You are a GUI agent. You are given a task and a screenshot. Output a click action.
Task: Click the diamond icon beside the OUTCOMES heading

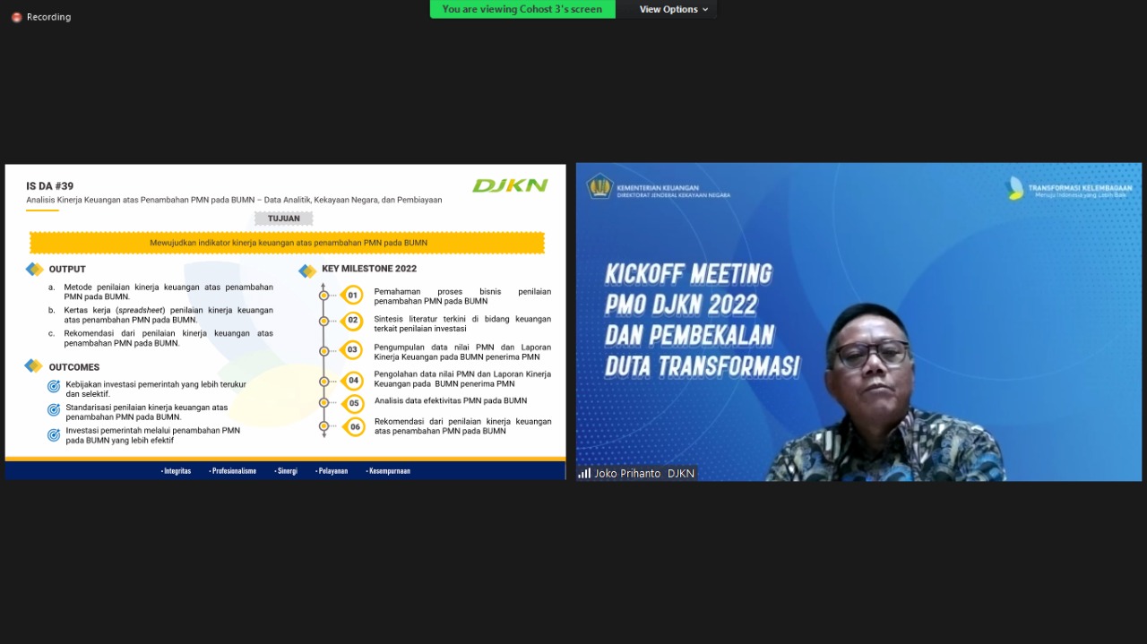pyautogui.click(x=34, y=366)
